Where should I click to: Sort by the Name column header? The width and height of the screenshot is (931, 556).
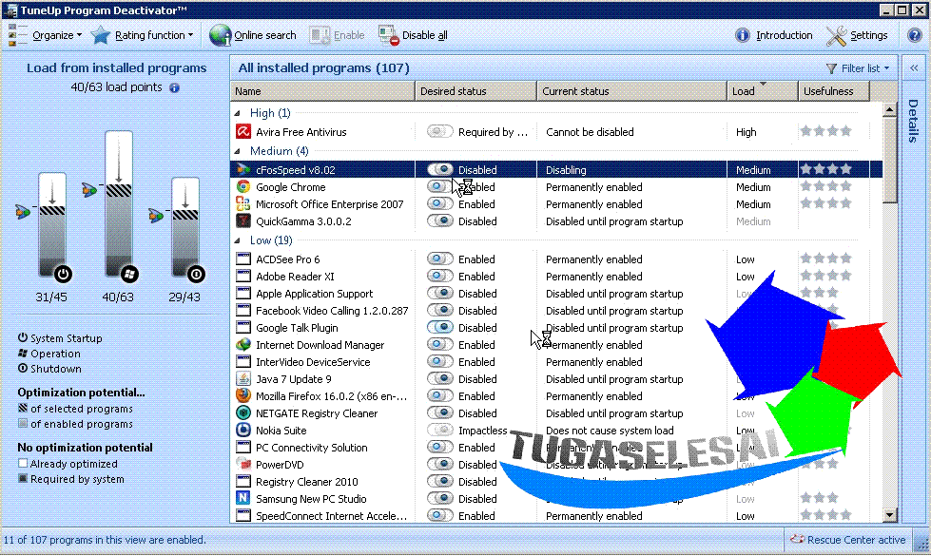pyautogui.click(x=322, y=91)
